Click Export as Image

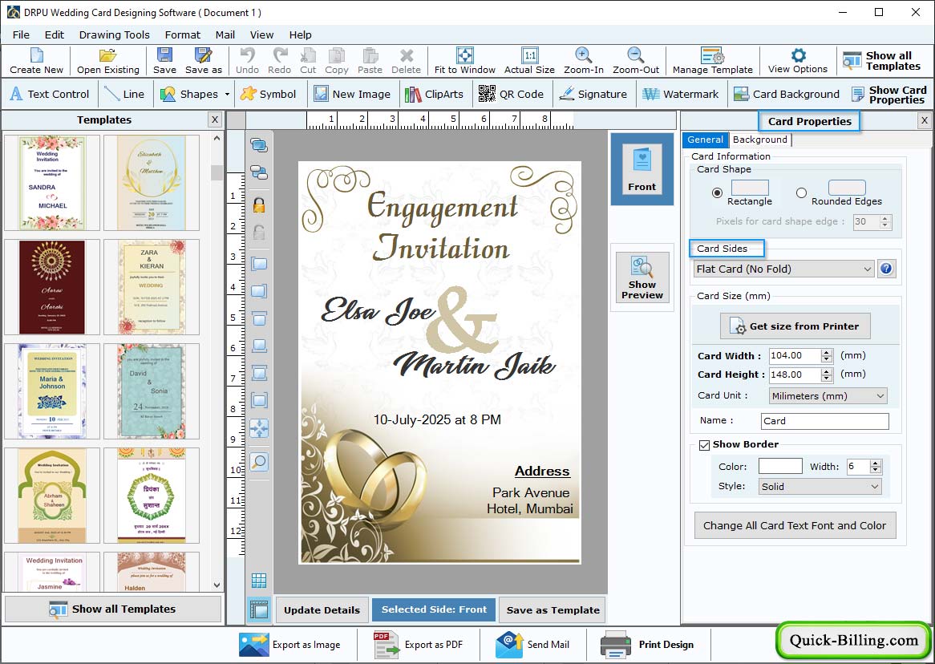pyautogui.click(x=289, y=645)
